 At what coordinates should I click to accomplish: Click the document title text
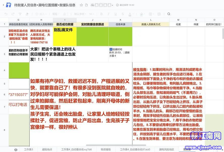tap(45, 5)
